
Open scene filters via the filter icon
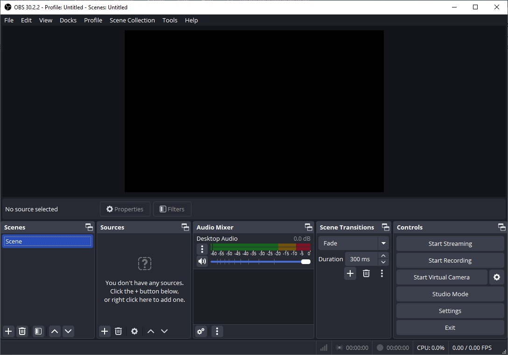(38, 331)
